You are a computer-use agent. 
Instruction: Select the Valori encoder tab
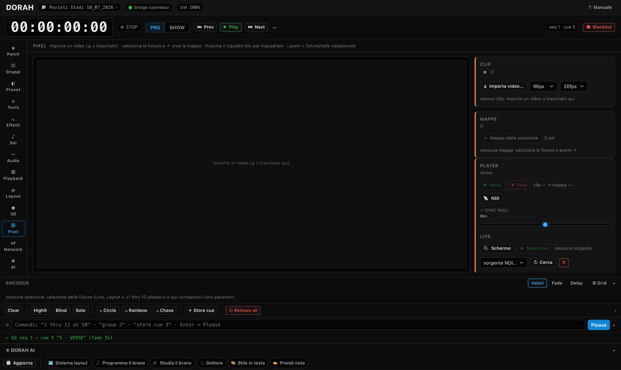pyautogui.click(x=537, y=283)
